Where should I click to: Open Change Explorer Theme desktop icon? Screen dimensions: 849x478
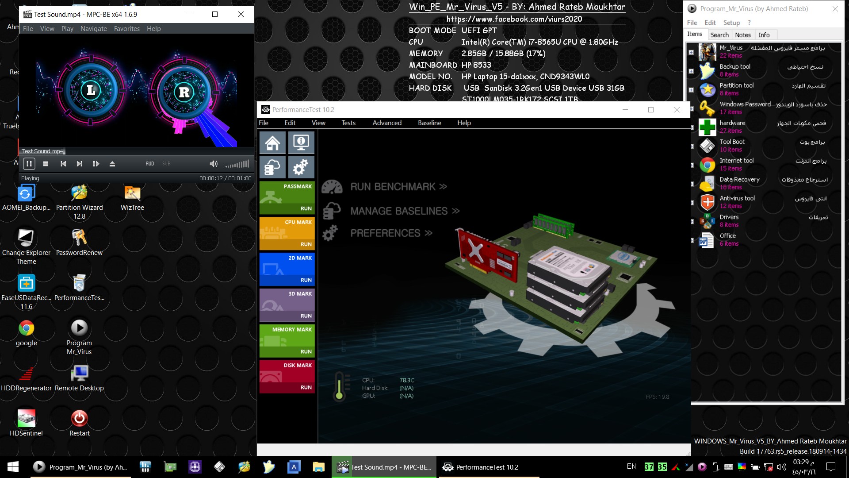(26, 247)
